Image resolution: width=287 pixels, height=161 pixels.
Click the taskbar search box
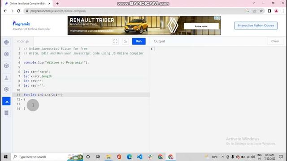pyautogui.click(x=47, y=157)
